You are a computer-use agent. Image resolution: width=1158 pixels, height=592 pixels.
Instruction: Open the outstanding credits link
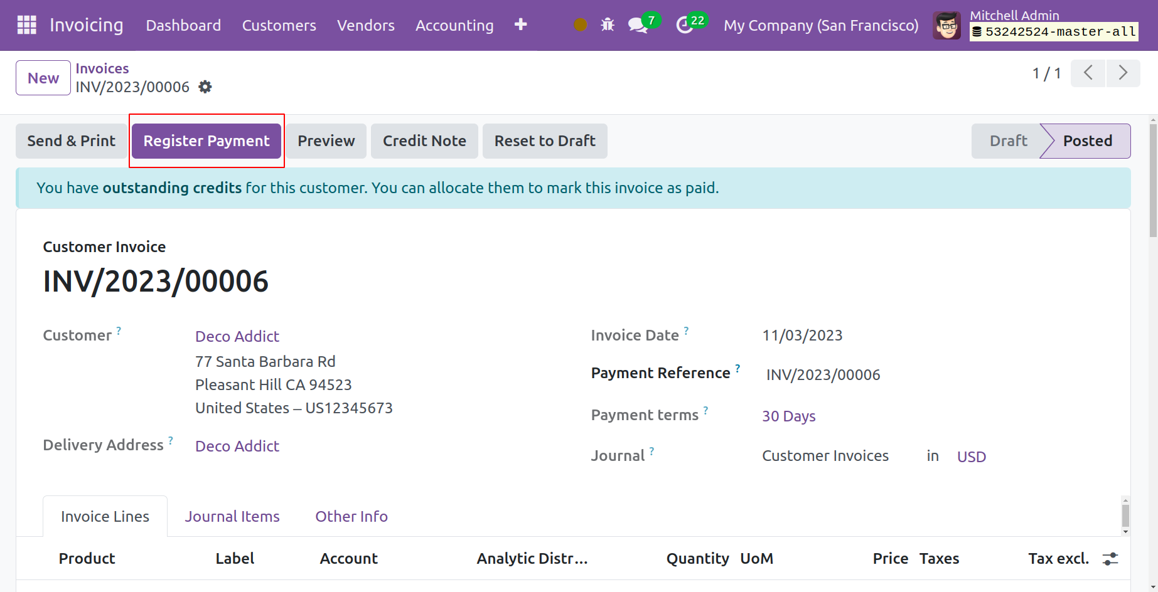pos(172,188)
